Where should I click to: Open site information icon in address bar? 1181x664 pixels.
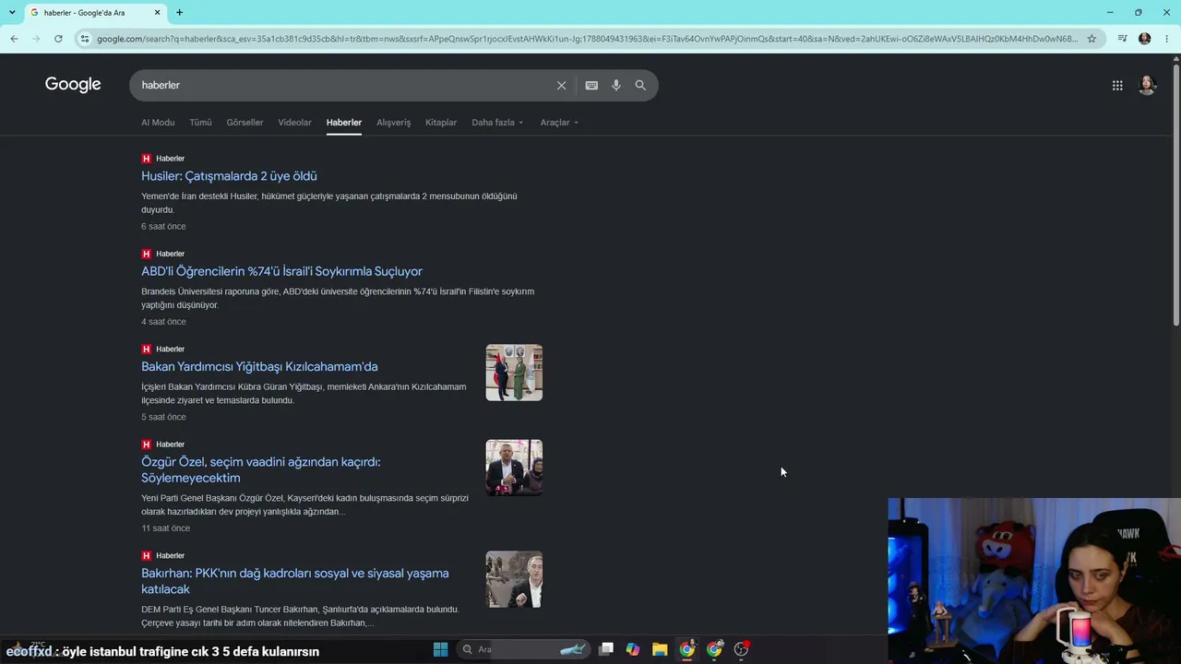pyautogui.click(x=85, y=39)
